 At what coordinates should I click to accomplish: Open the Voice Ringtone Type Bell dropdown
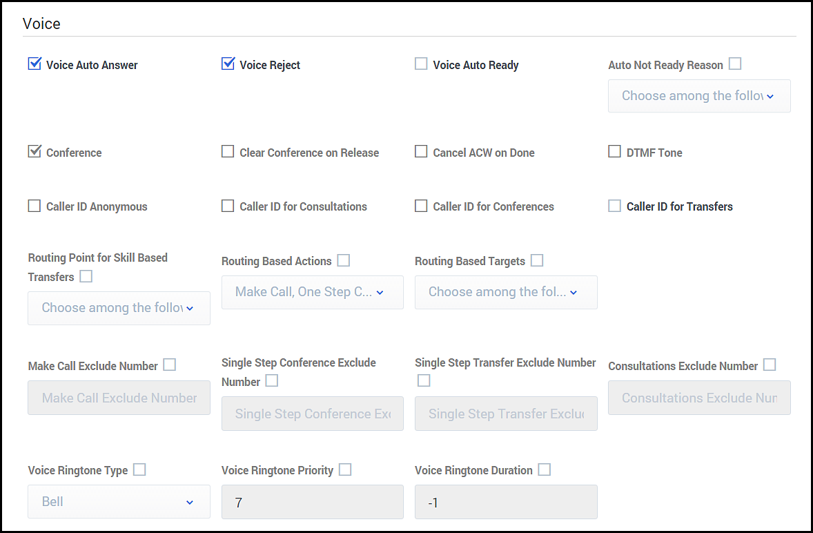point(119,502)
